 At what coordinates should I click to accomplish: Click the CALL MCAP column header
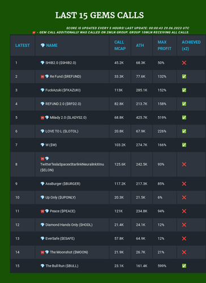point(120,45)
